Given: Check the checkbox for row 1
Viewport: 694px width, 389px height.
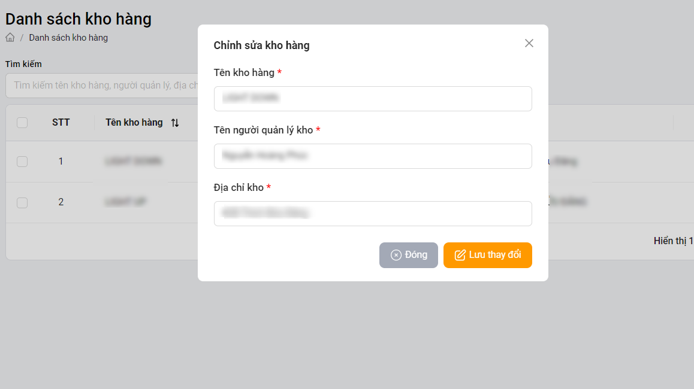Looking at the screenshot, I should (x=22, y=162).
